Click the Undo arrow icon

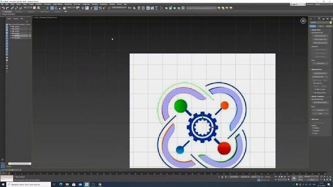4,8
